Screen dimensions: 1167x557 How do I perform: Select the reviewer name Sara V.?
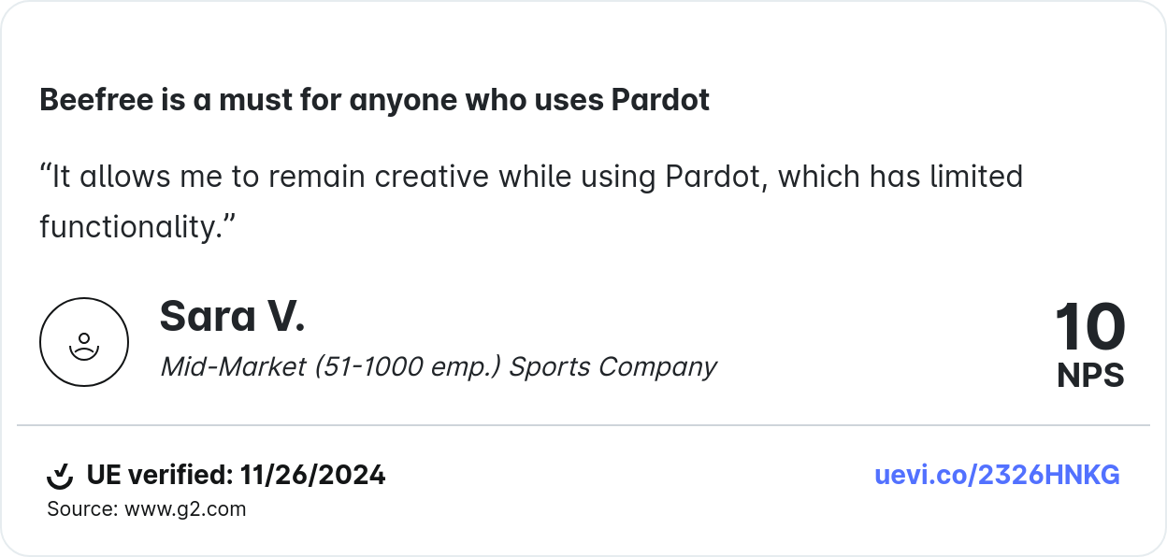click(232, 317)
